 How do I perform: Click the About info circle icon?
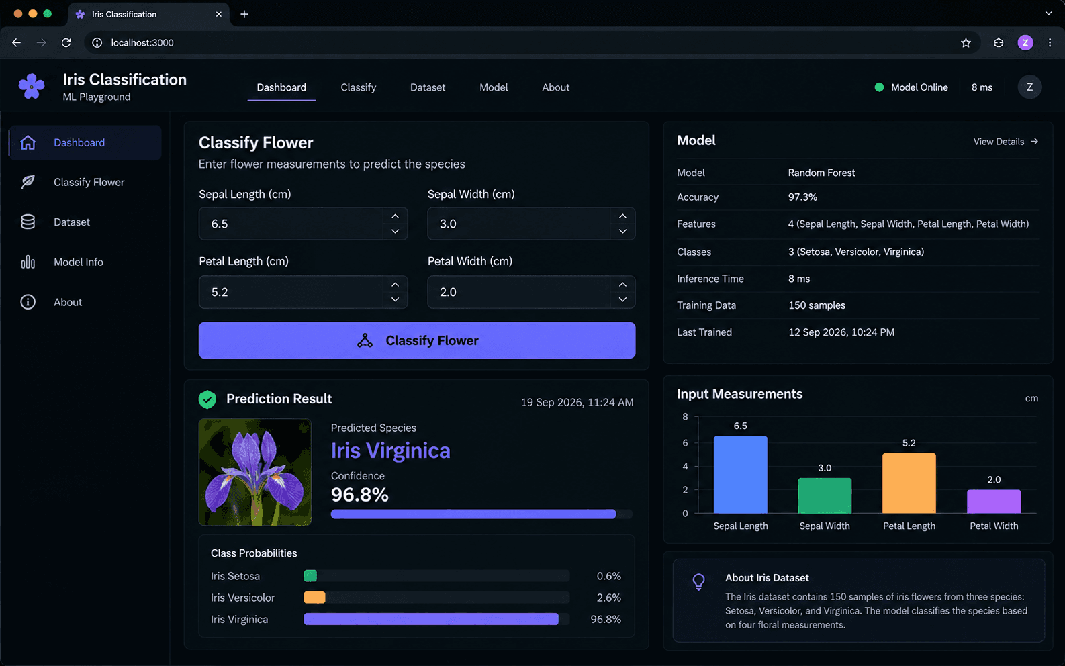[x=28, y=302]
